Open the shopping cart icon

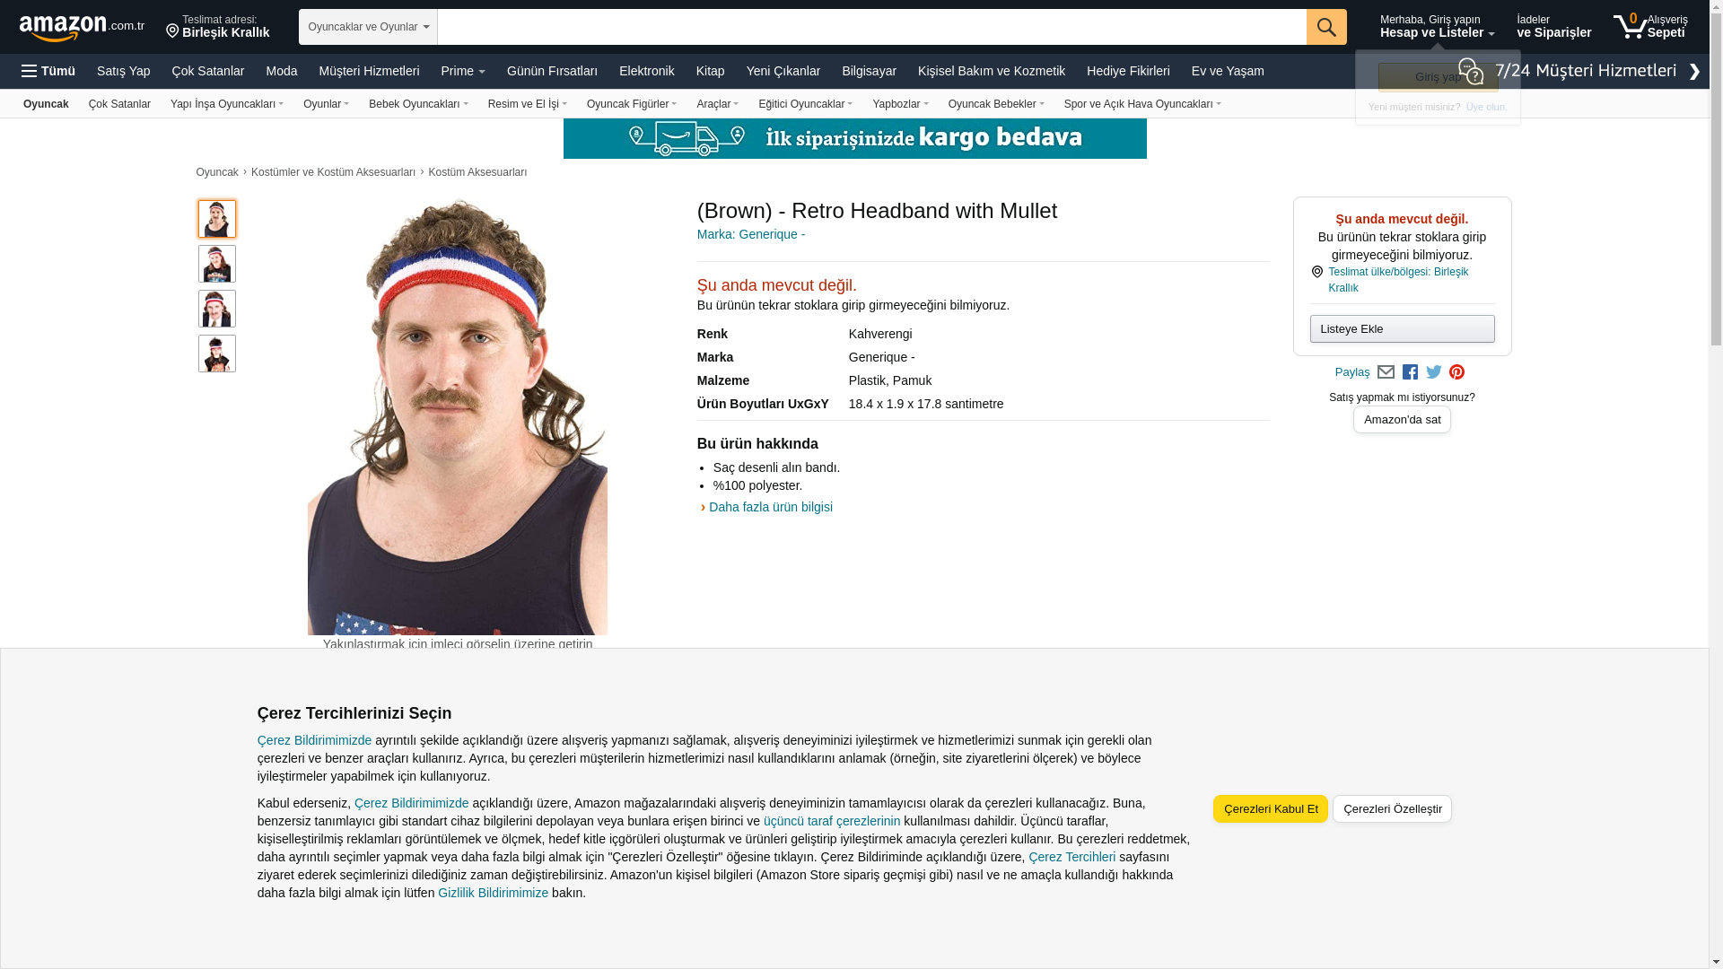click(x=1630, y=27)
